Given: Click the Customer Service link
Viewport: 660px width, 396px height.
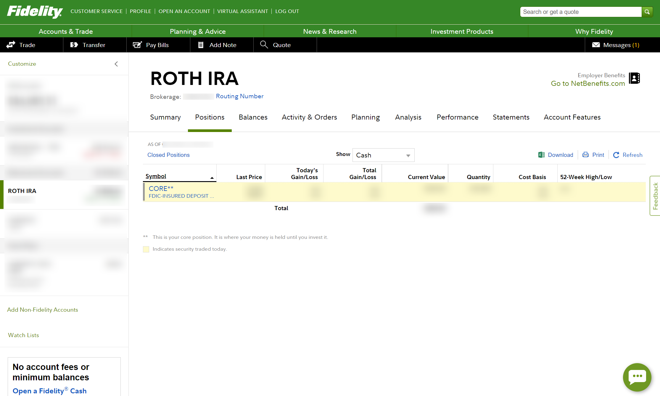Looking at the screenshot, I should pos(96,11).
